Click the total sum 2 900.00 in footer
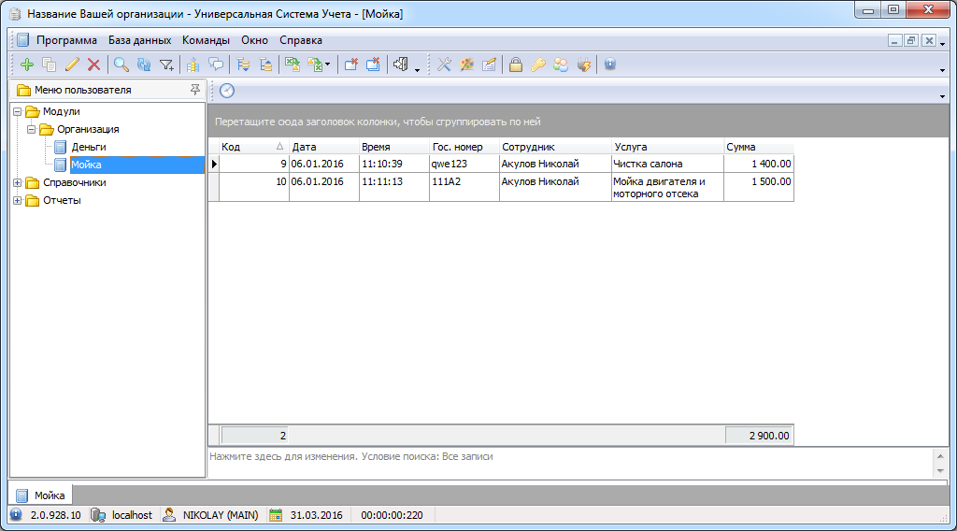 click(759, 436)
